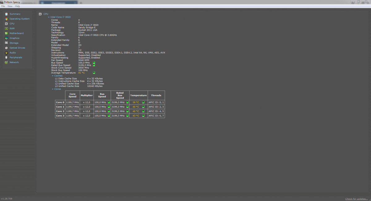Collapse the Cores section
Screen dimensions: 371x201
coord(53,89)
